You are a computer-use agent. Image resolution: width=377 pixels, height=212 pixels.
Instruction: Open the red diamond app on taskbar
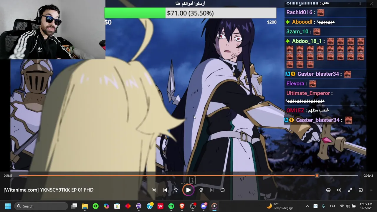point(128,206)
